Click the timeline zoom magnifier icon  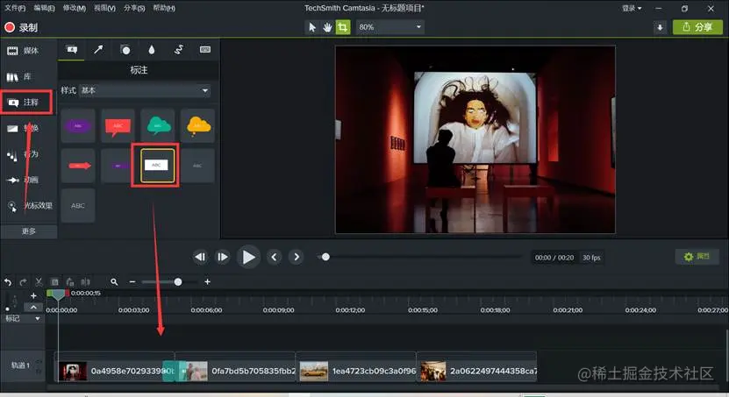[x=114, y=282]
